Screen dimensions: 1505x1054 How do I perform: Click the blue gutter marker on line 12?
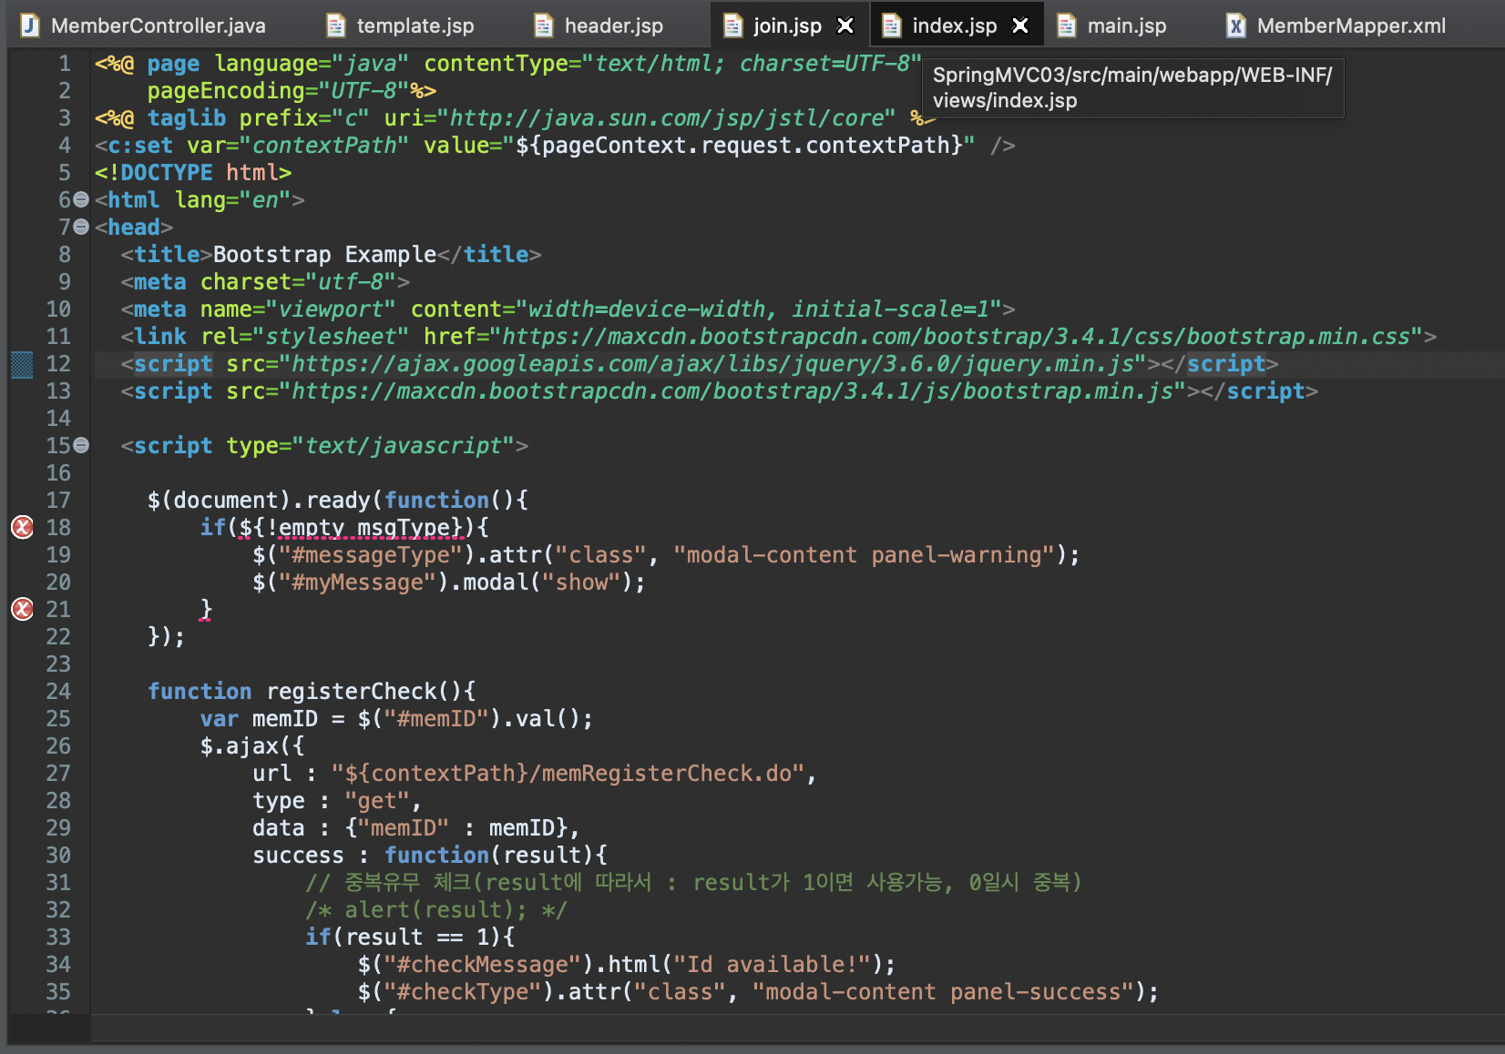point(22,364)
